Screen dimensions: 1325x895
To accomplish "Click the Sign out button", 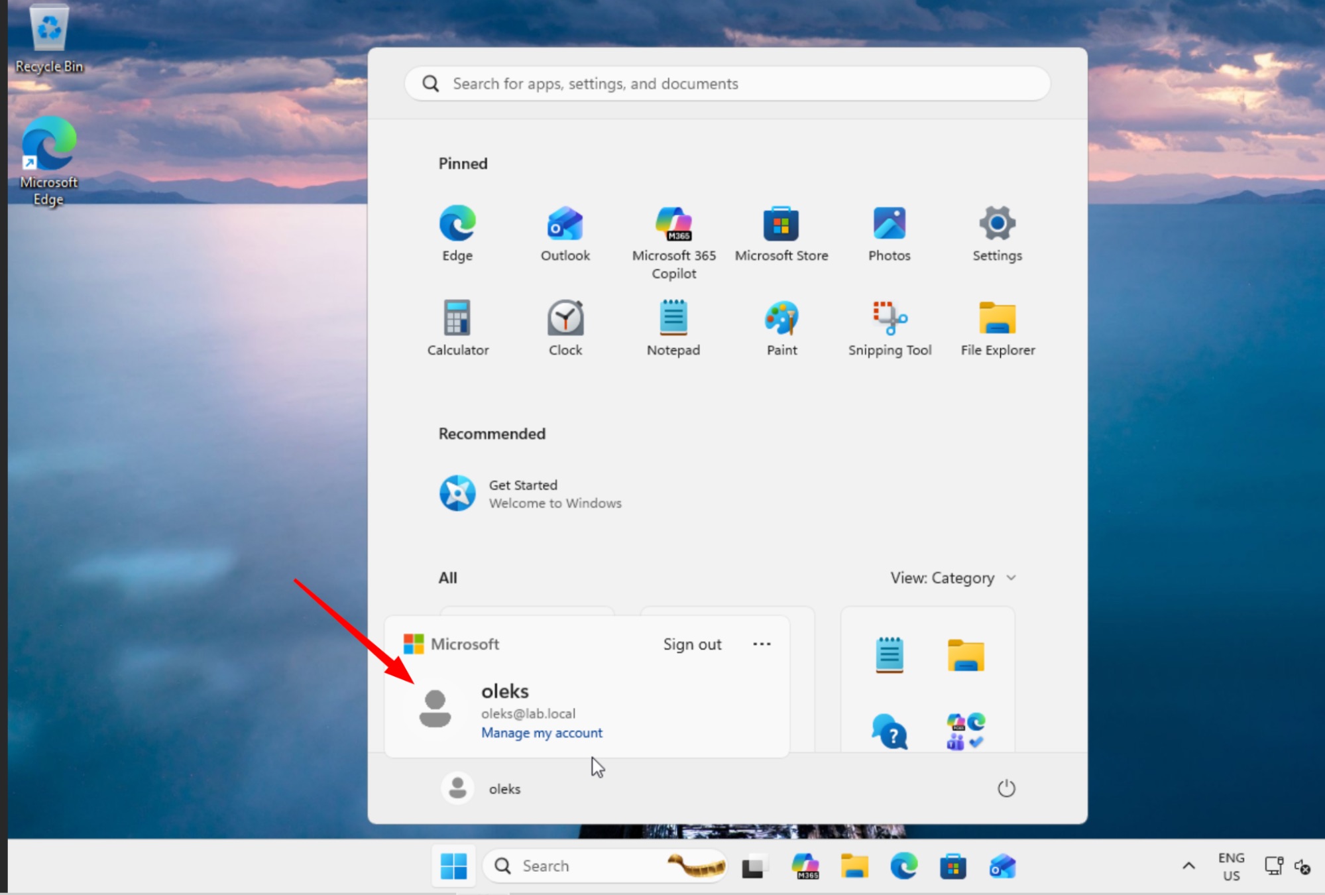I will 692,644.
